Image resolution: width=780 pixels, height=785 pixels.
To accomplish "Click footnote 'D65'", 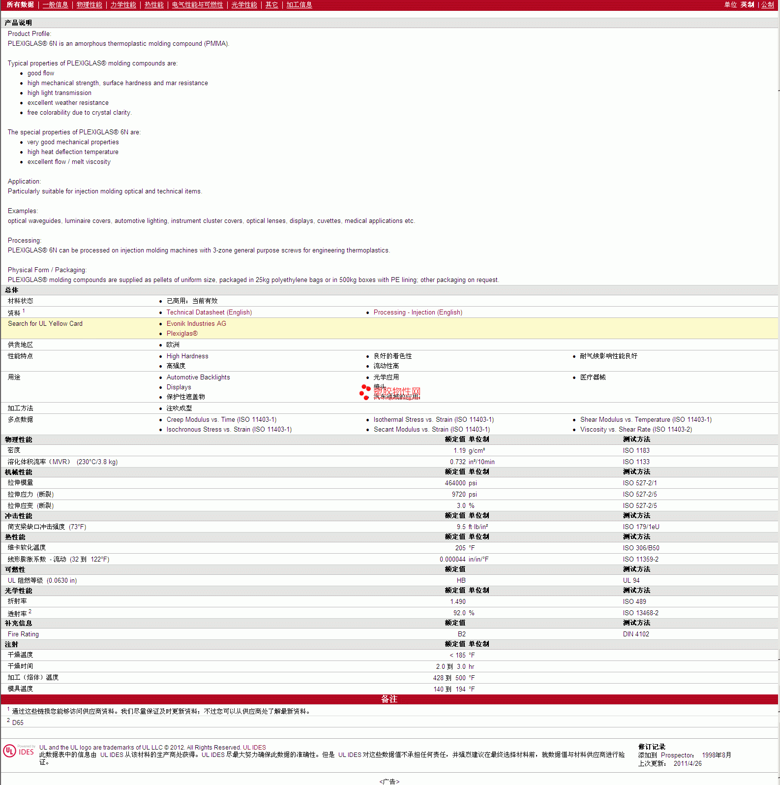I will point(18,722).
